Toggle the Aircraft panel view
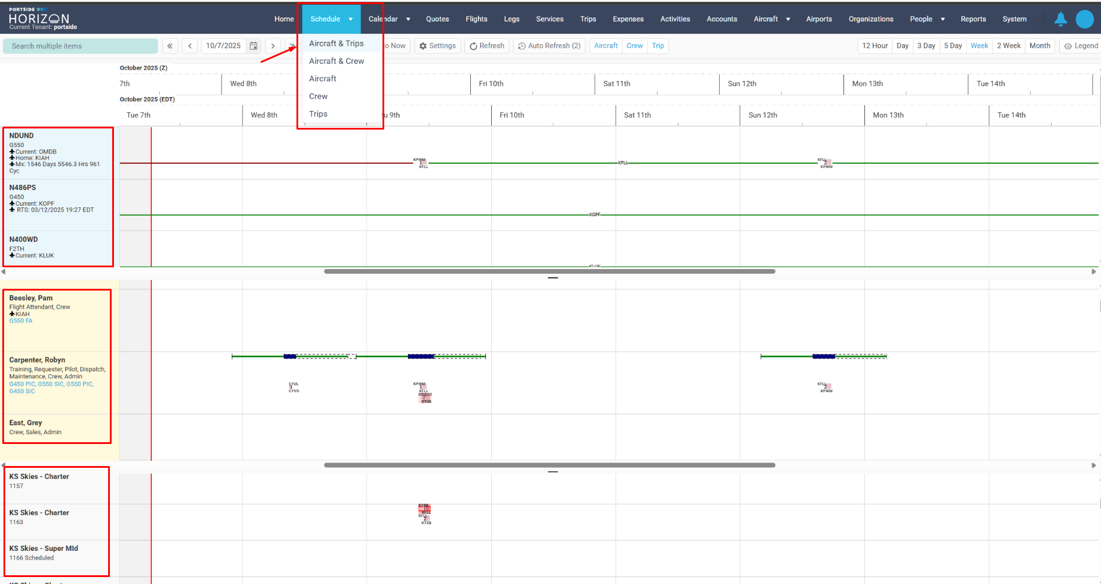 point(606,46)
